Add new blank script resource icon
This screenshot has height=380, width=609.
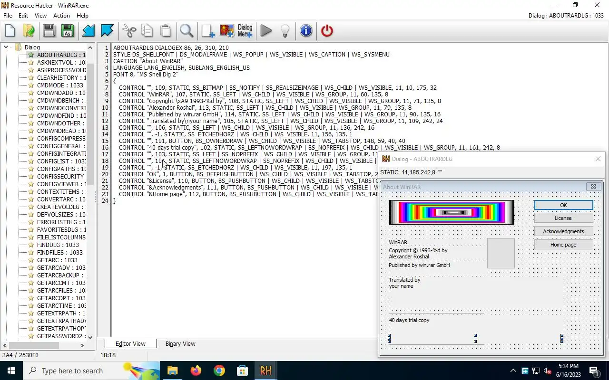pos(208,31)
